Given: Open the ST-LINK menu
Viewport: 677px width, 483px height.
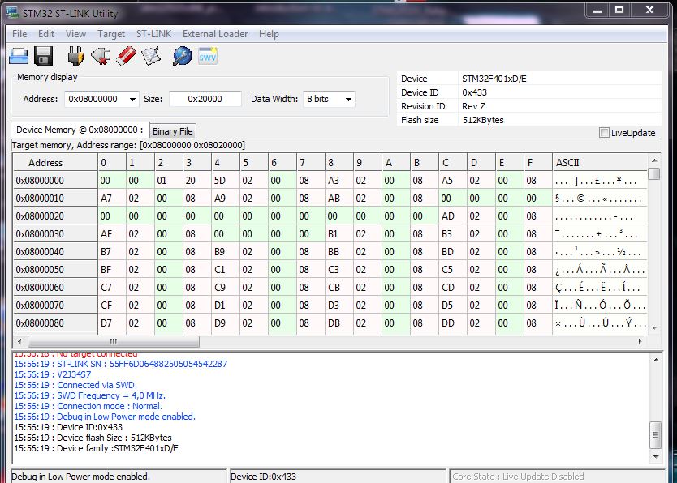Looking at the screenshot, I should coord(153,33).
